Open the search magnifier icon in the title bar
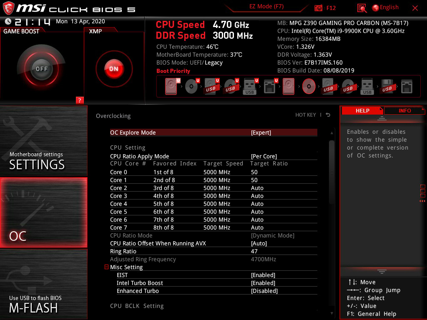 point(362,7)
